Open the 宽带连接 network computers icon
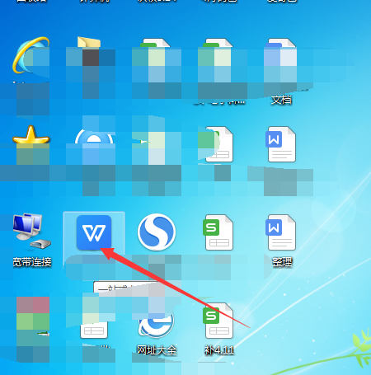371x375 pixels. pos(31,232)
